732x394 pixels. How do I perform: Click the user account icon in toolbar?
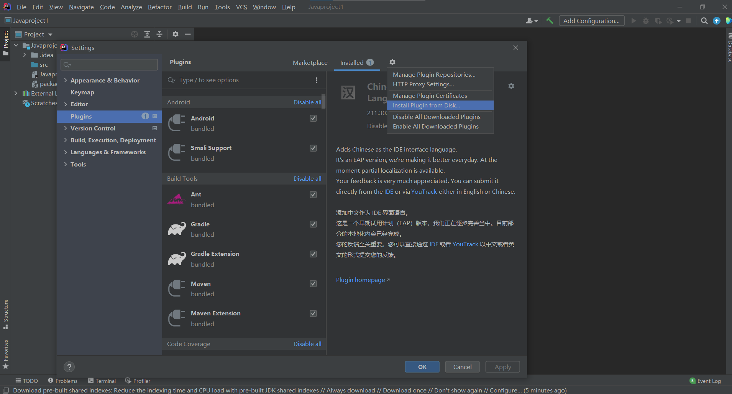532,21
